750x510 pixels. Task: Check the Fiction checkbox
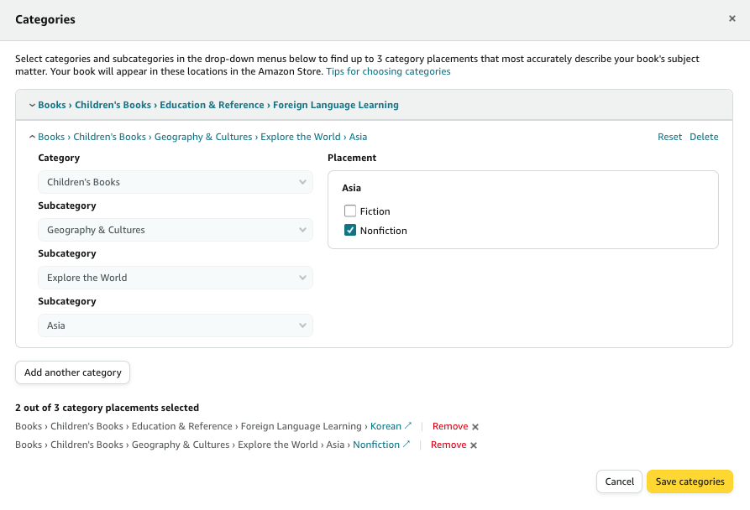350,211
